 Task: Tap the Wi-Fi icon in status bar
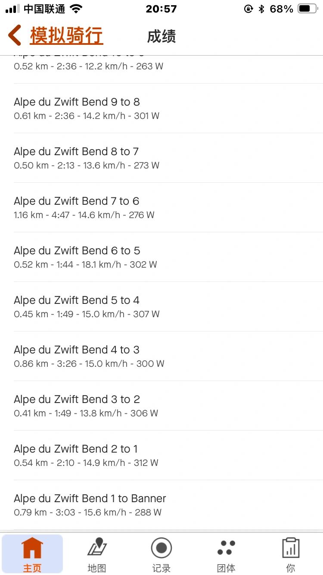[76, 9]
